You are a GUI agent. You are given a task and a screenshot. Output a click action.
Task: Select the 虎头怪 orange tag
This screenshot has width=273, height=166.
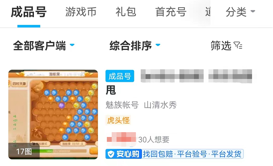(118, 120)
